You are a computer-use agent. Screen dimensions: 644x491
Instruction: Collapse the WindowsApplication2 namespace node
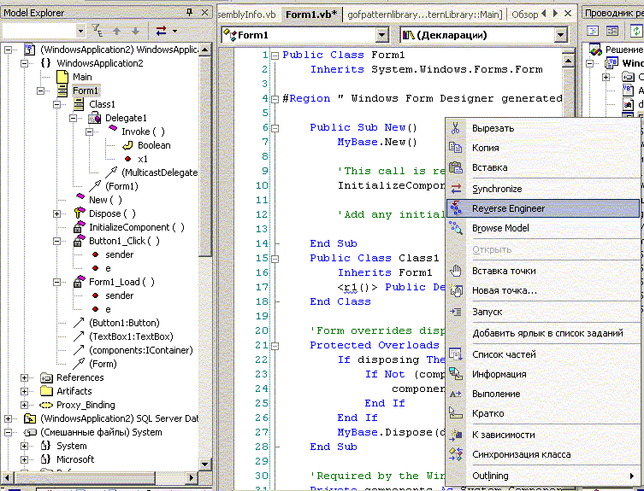tap(24, 63)
